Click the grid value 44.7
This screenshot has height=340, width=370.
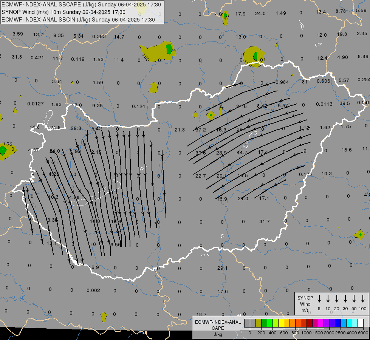242,153
